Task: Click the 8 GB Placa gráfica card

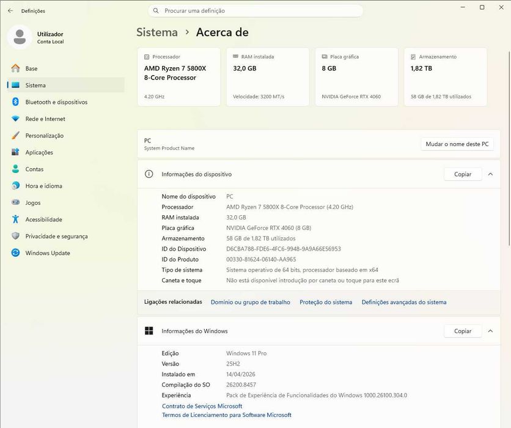Action: 356,77
